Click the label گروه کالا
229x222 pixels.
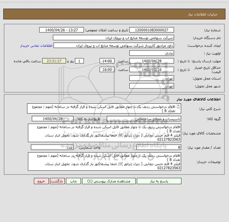[214, 119]
